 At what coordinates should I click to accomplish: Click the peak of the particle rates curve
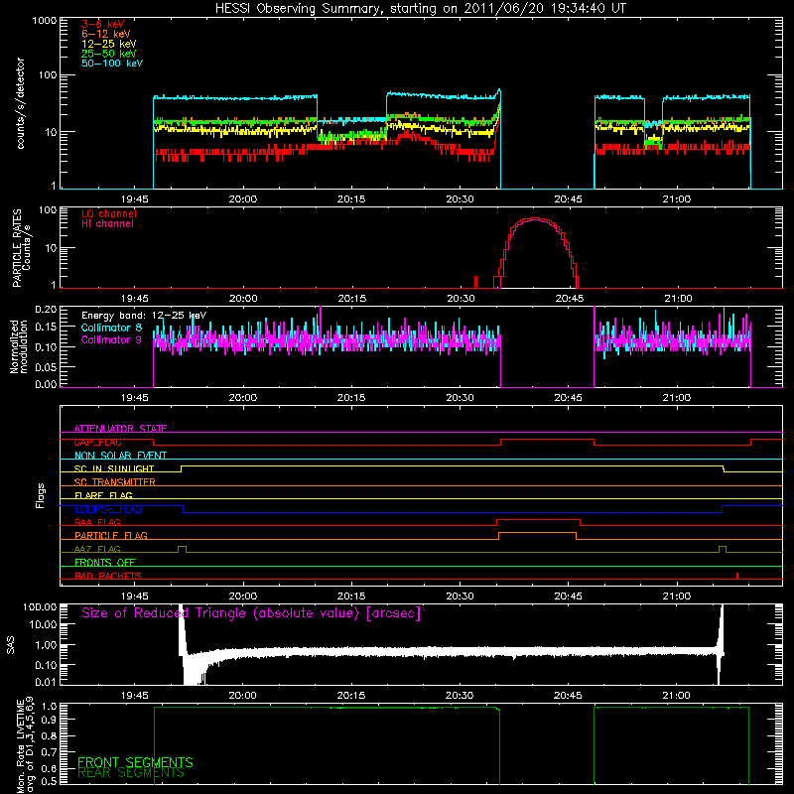click(x=536, y=218)
